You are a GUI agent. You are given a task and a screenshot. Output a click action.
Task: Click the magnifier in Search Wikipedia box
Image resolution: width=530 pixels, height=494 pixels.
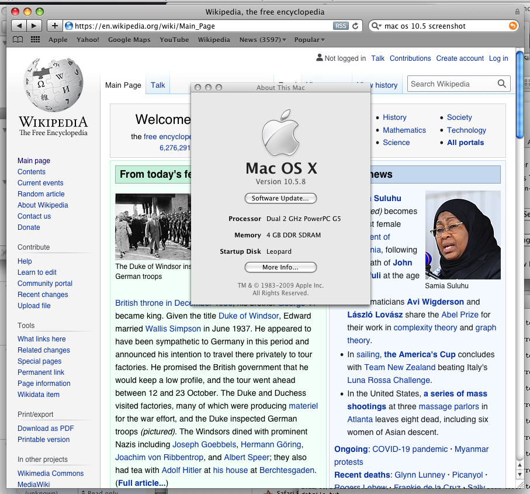pos(501,84)
